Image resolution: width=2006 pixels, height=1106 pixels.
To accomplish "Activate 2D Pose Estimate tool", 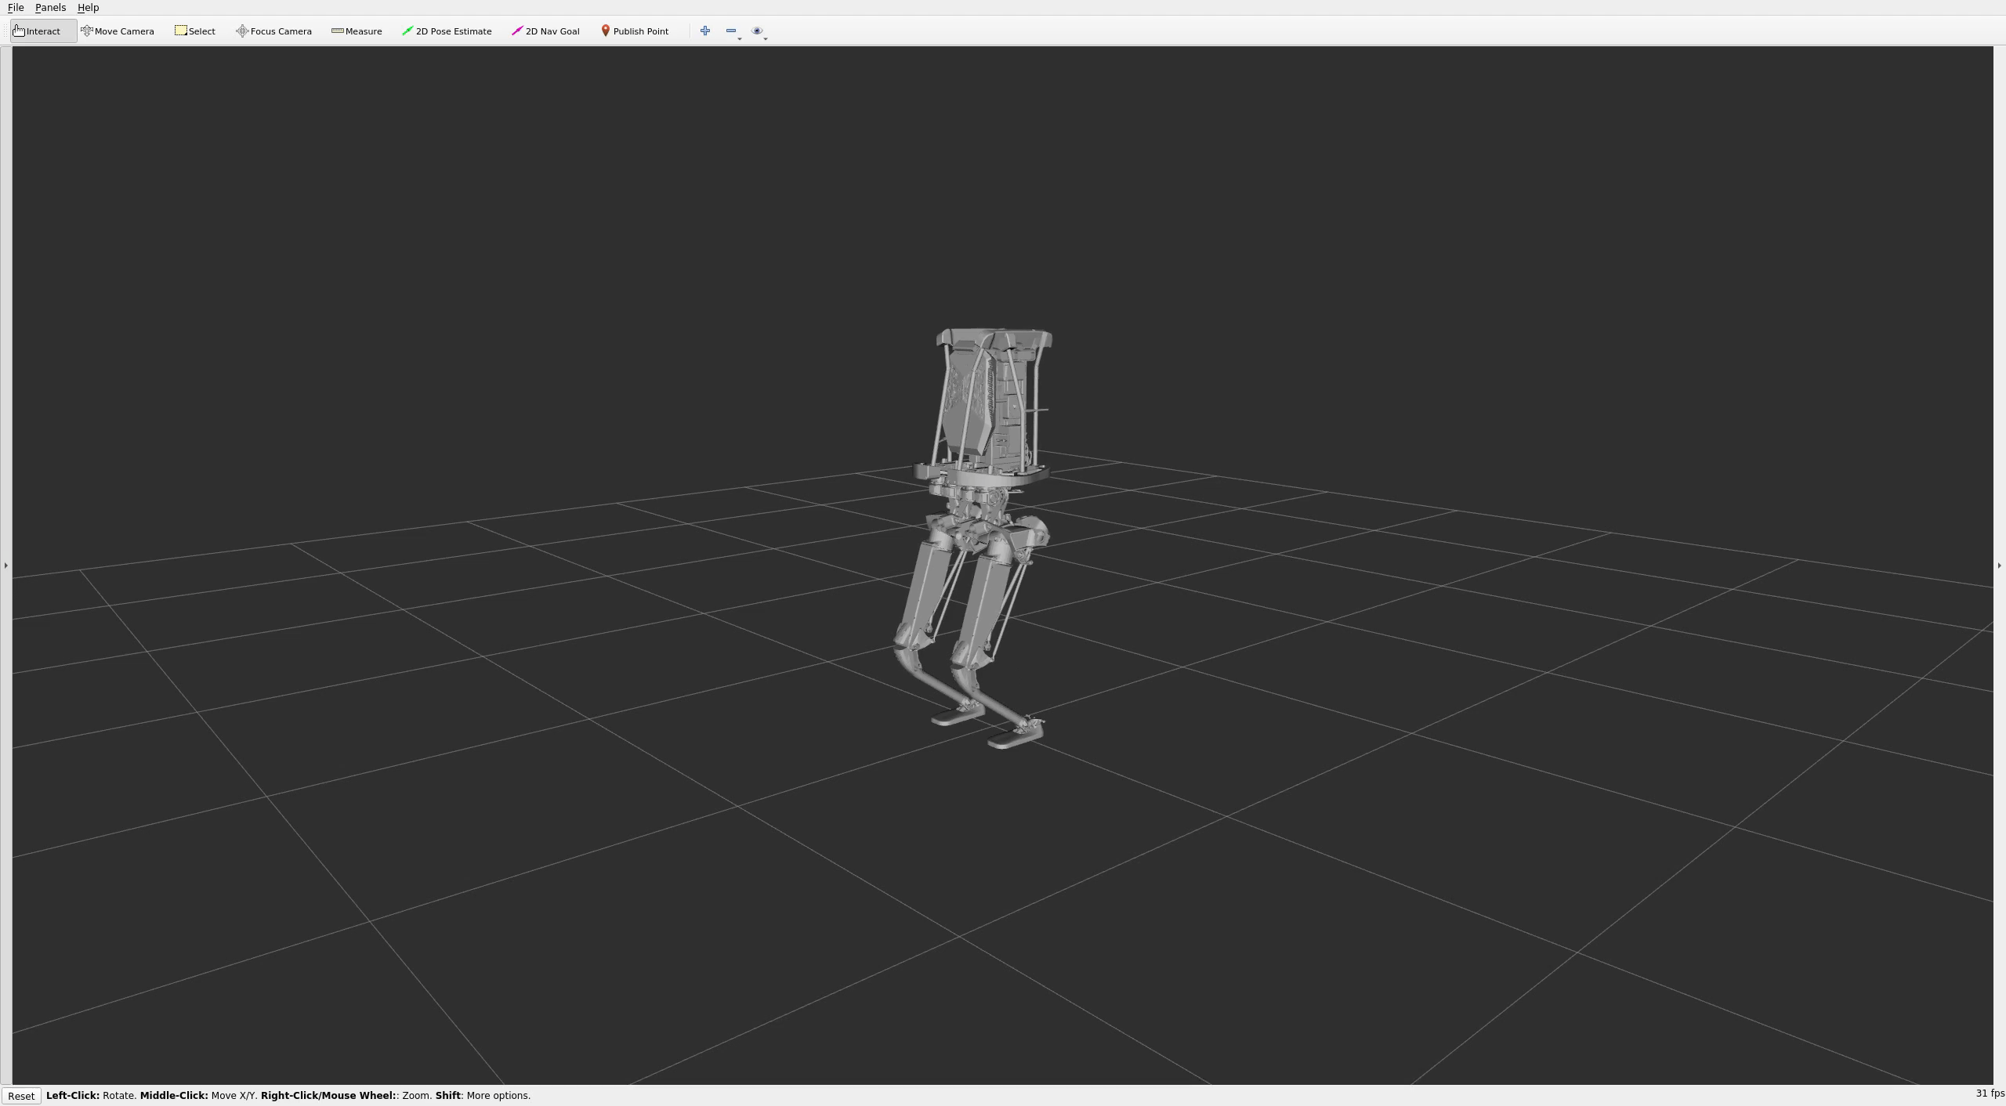I will tap(447, 31).
